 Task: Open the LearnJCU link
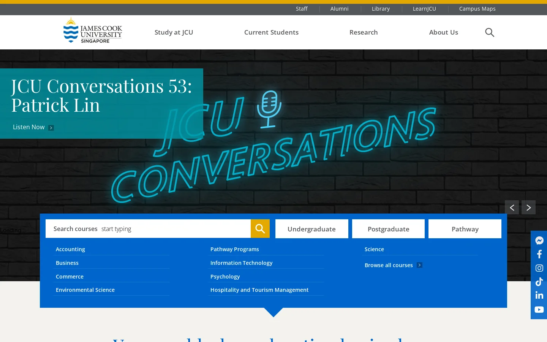424,9
